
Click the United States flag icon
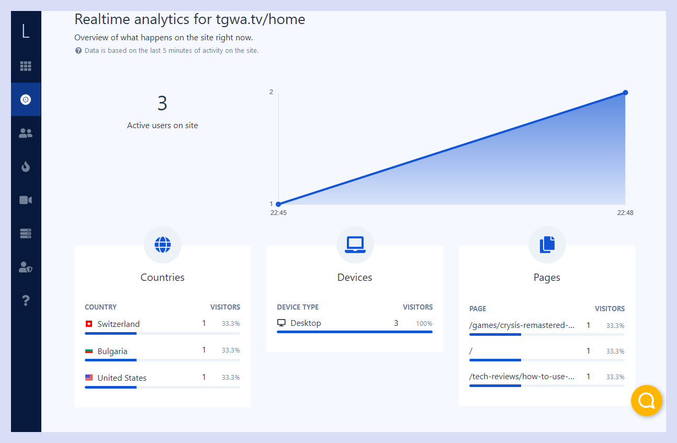coord(89,378)
